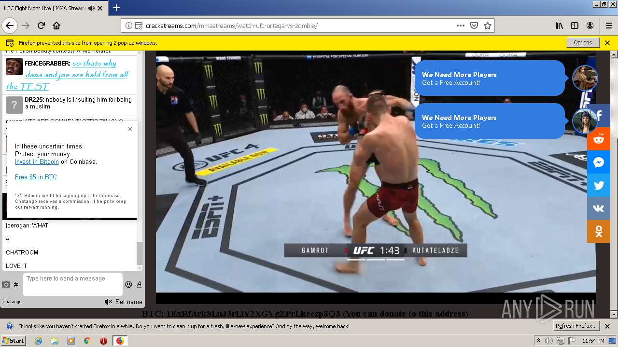Open the Free $5 in BTC link

tap(36, 177)
